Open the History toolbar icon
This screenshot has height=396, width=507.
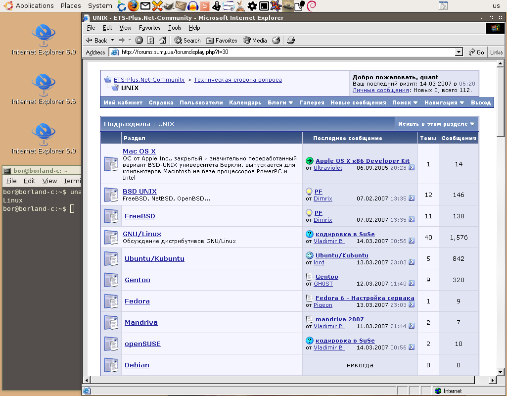[x=276, y=41]
